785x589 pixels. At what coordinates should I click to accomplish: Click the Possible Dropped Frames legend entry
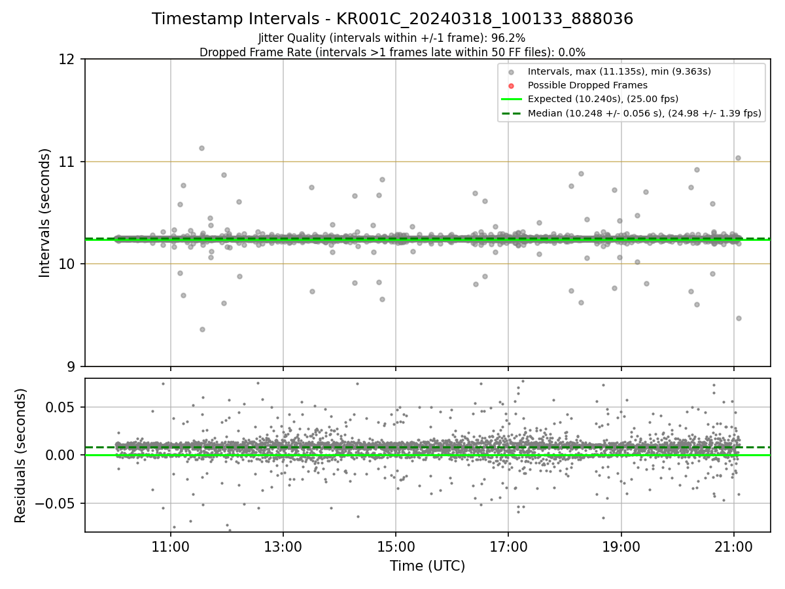[587, 85]
